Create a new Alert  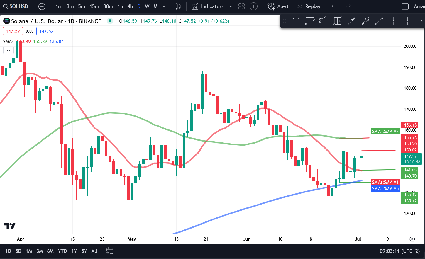(278, 6)
